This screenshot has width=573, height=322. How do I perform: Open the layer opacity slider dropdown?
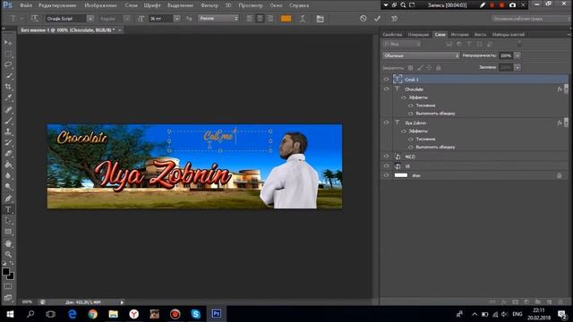[x=517, y=55]
